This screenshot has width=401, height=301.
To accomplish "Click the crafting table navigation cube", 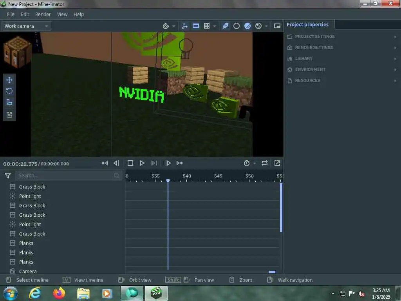I will [x=17, y=52].
